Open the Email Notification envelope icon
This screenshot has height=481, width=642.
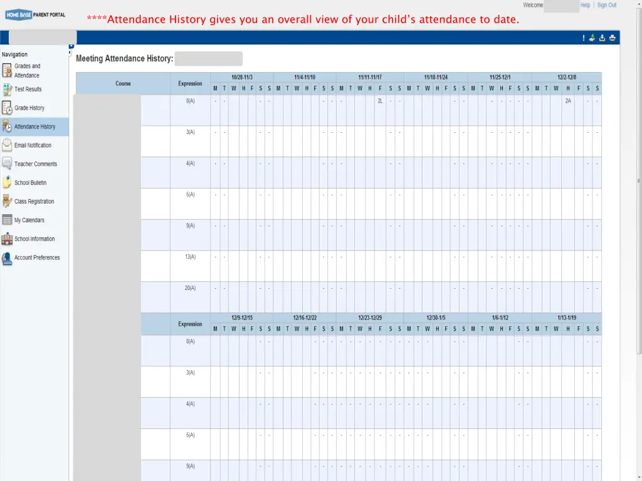pyautogui.click(x=7, y=145)
